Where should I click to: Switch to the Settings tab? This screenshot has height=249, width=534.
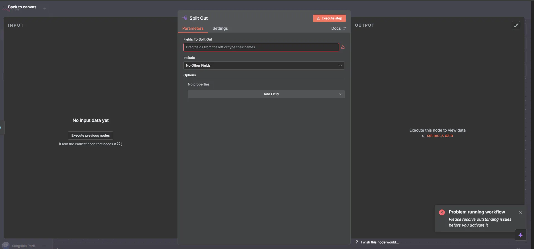220,28
